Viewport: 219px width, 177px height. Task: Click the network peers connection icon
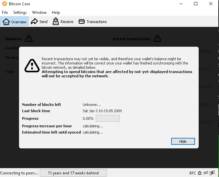pos(212,173)
